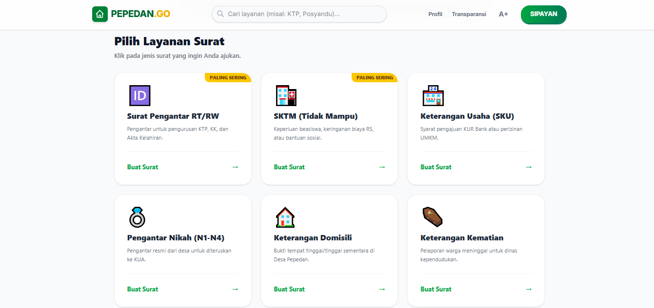Click Buat Surat under SKTM (Tidak Mampu)
The width and height of the screenshot is (654, 308).
[x=289, y=167]
